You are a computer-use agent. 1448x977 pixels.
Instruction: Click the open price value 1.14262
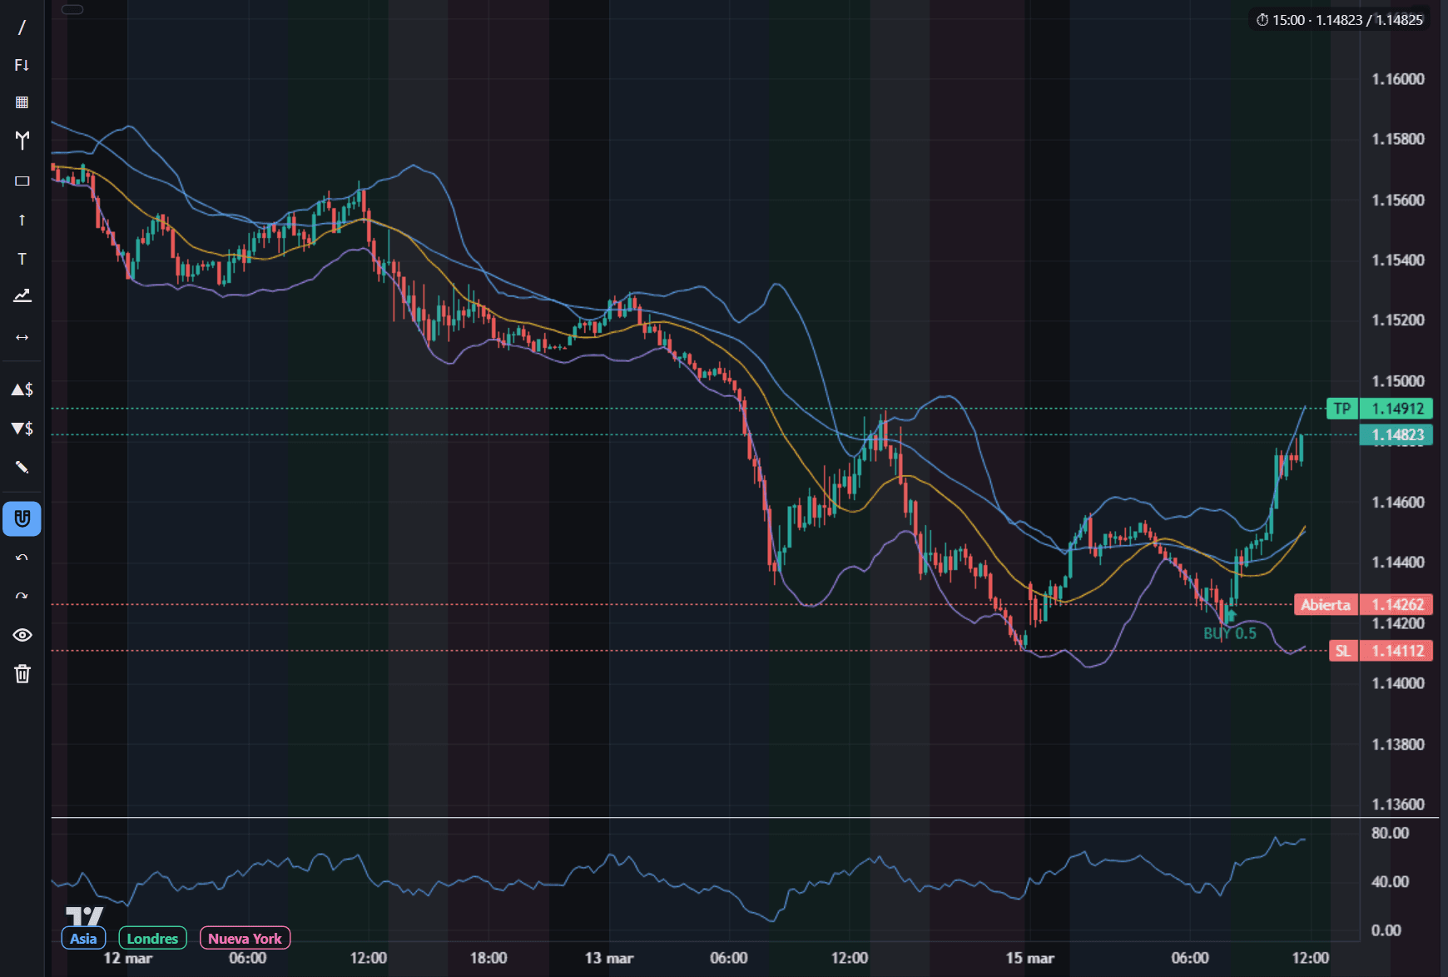pos(1396,605)
